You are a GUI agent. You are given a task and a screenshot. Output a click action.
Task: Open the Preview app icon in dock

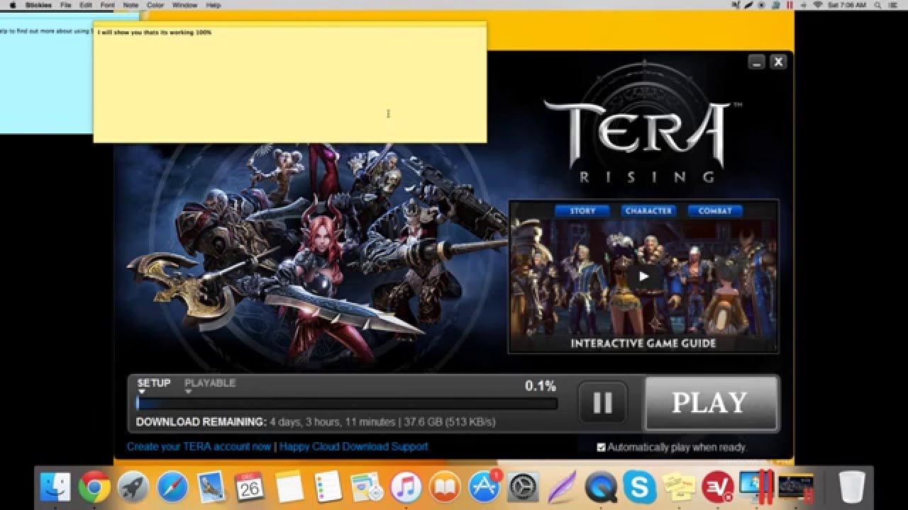click(367, 487)
